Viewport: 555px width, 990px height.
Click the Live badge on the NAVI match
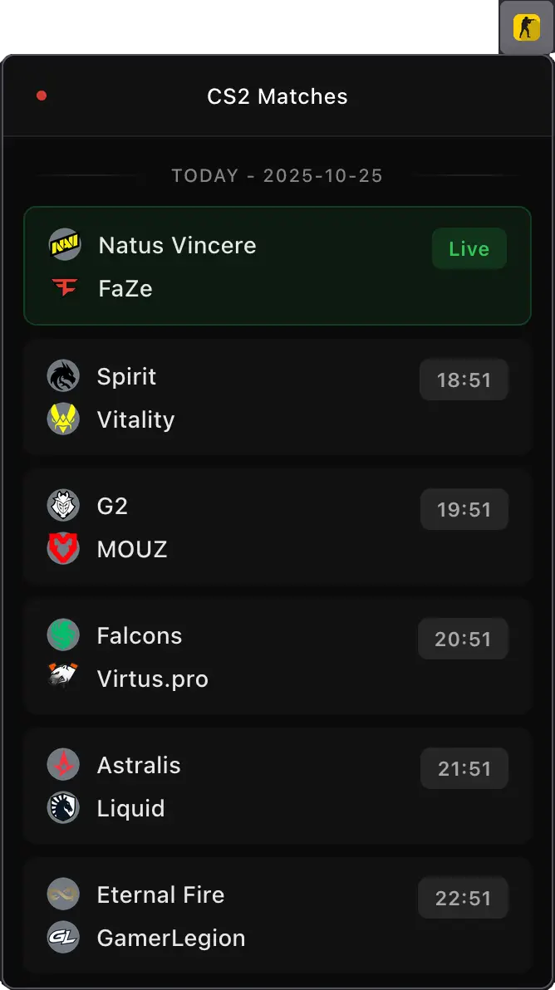click(469, 248)
